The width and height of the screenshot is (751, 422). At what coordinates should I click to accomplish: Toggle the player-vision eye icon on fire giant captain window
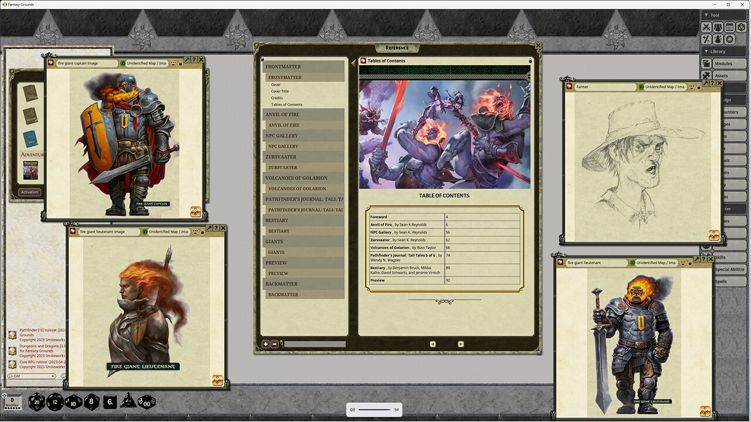173,63
